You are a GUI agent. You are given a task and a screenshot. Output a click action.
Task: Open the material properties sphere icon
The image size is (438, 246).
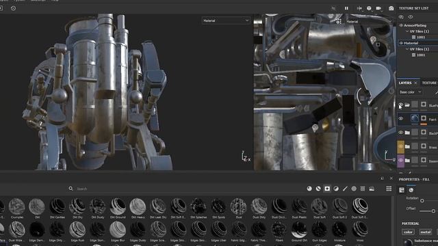(411, 190)
